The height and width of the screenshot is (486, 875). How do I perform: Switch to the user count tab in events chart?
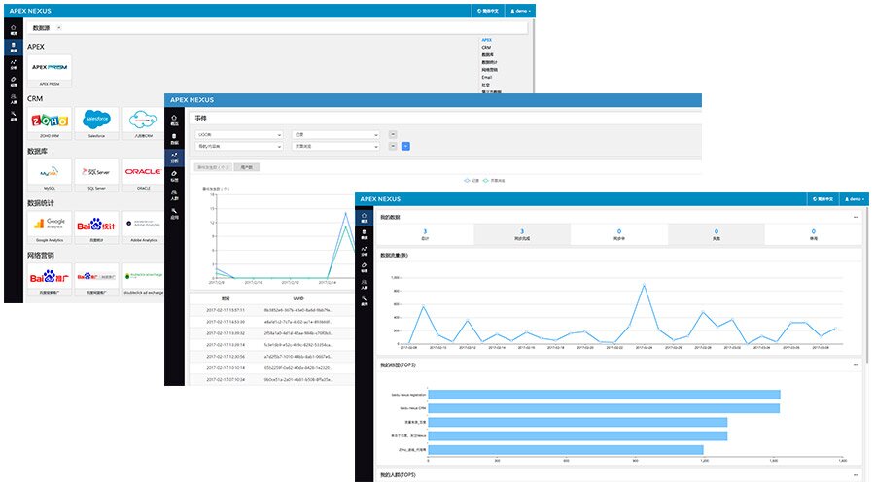247,167
